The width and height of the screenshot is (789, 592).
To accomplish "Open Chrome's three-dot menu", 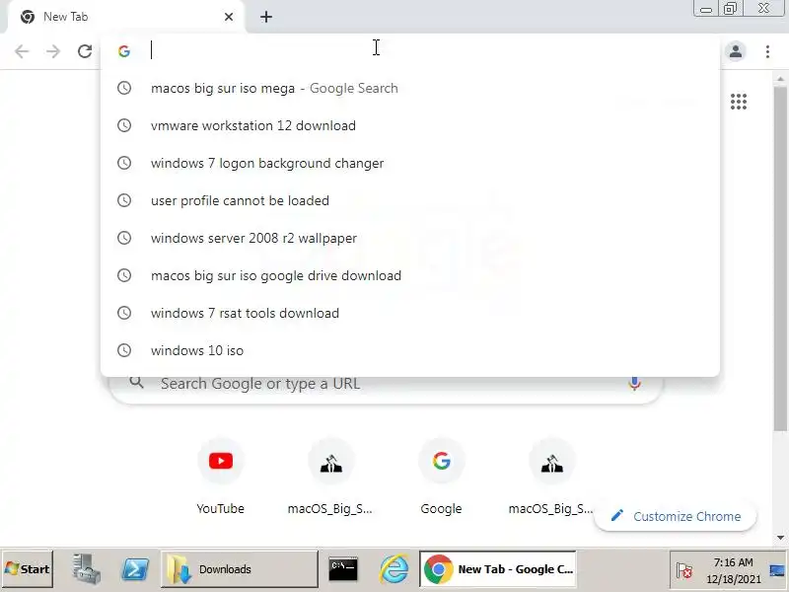I will pos(767,51).
